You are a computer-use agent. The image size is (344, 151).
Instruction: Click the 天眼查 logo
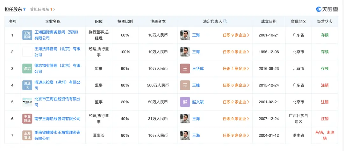(327, 10)
